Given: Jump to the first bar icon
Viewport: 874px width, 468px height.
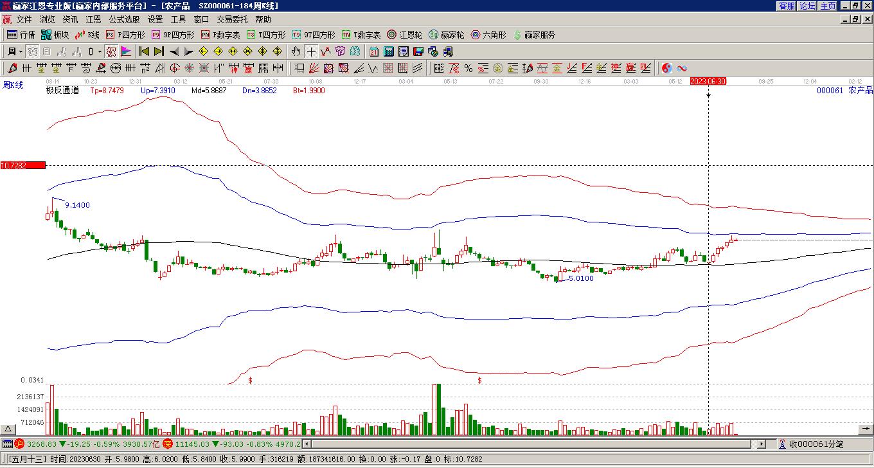Looking at the screenshot, I should [x=145, y=51].
